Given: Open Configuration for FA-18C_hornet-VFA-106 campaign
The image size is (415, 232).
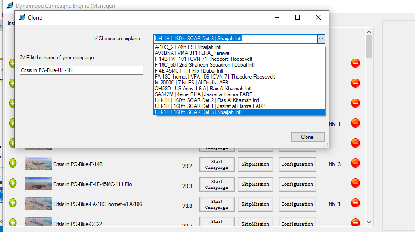Looking at the screenshot, I should pos(297,204).
